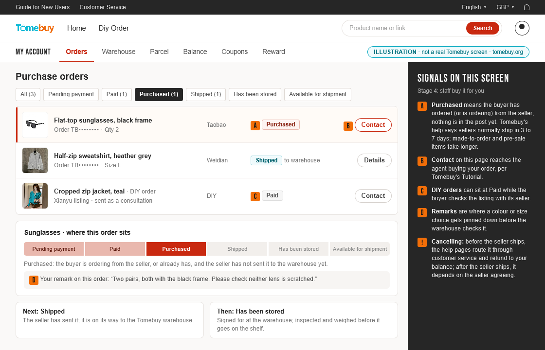The image size is (545, 350).
Task: Open the user profile avatar icon
Action: pyautogui.click(x=522, y=28)
